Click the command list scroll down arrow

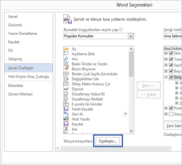(131, 131)
